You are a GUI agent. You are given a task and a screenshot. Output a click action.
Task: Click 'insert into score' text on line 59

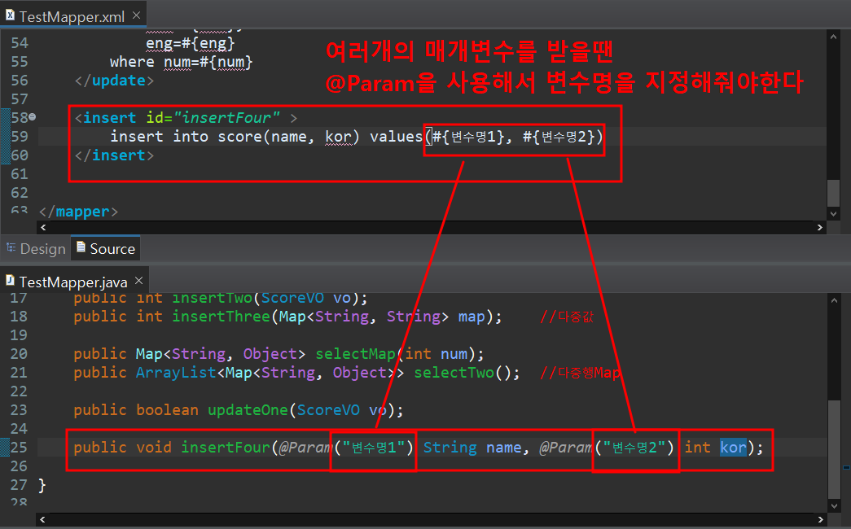click(x=186, y=136)
